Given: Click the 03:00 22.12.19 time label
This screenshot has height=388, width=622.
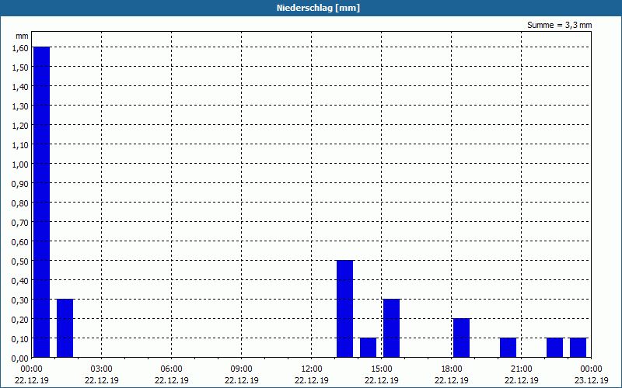Looking at the screenshot, I should [102, 375].
